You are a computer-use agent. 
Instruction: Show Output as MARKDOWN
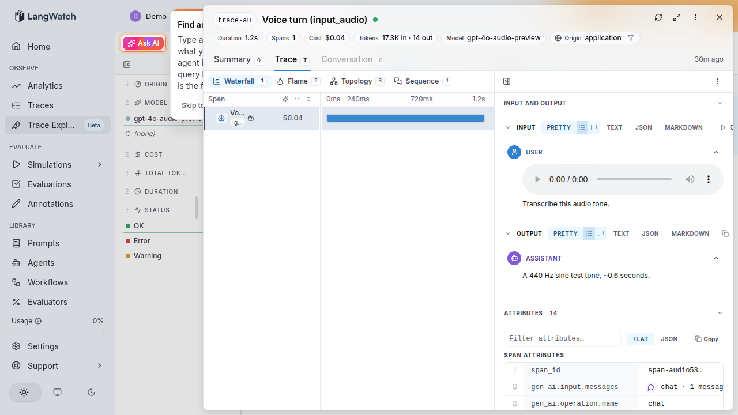[690, 233]
